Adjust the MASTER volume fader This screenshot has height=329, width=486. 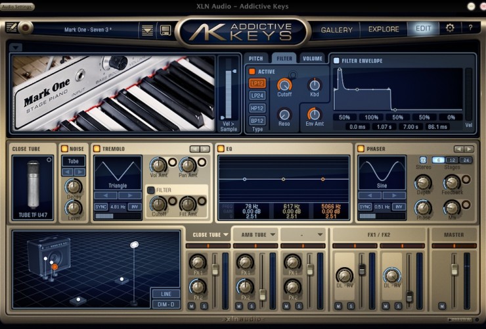tap(454, 269)
